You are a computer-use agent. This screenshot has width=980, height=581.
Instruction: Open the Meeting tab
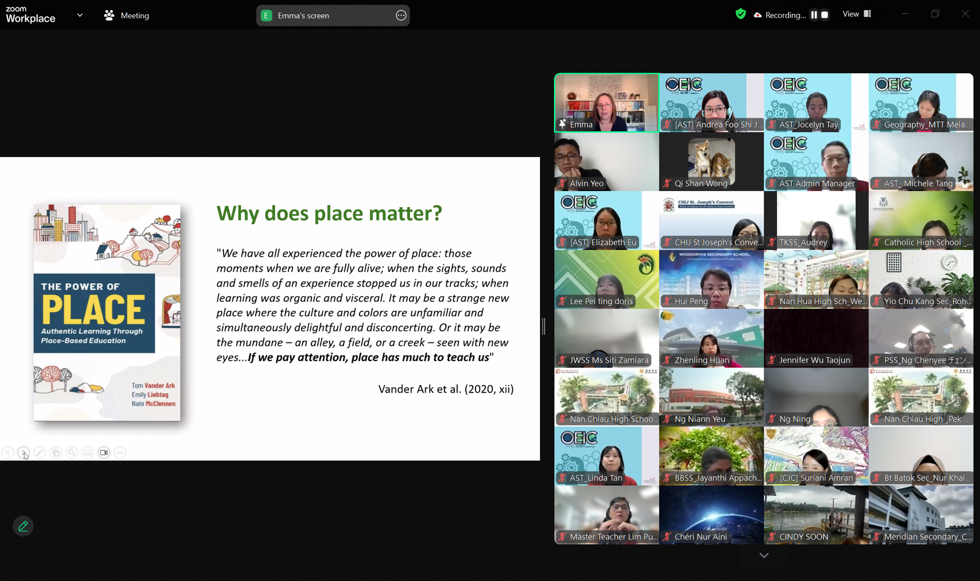[127, 16]
